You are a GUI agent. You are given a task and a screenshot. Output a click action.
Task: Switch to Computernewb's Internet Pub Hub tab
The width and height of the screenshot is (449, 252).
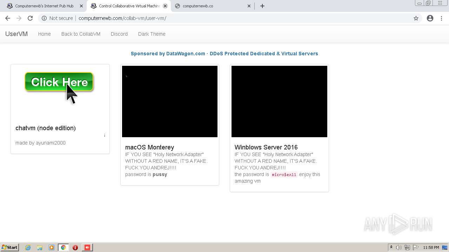[x=44, y=6]
